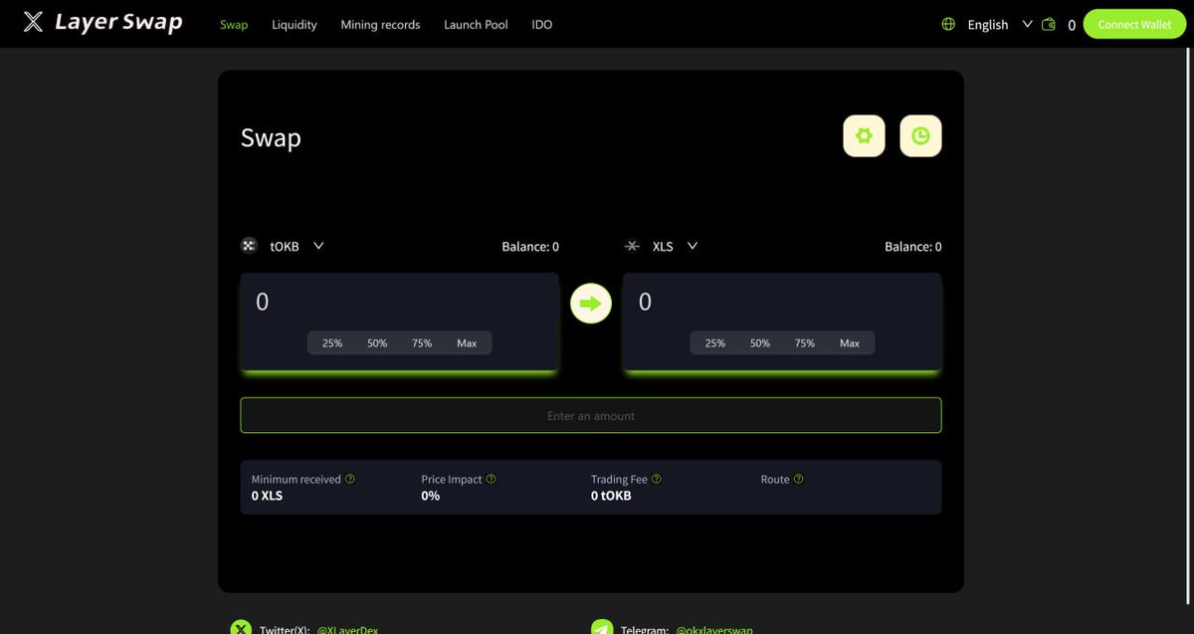Open the English language dropdown

click(1000, 24)
